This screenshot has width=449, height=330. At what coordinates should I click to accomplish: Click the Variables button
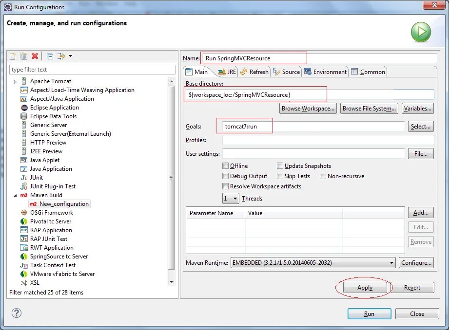[417, 109]
